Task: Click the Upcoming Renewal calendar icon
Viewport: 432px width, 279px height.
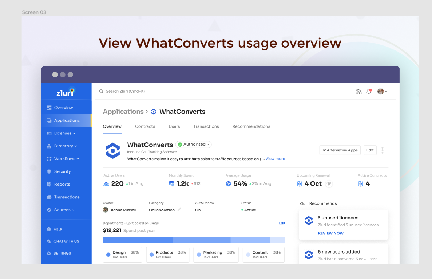Action: click(300, 183)
